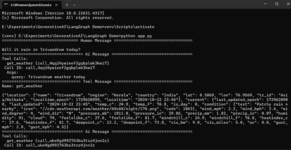
Task: Click the 'python app.py' command text
Action: [137, 36]
